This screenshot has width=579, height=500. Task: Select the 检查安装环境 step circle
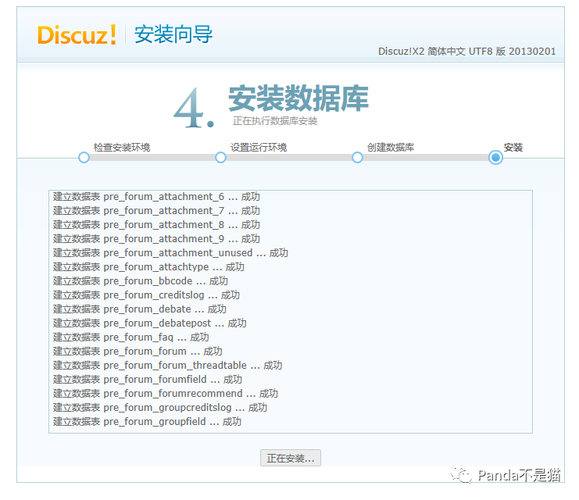(x=84, y=157)
